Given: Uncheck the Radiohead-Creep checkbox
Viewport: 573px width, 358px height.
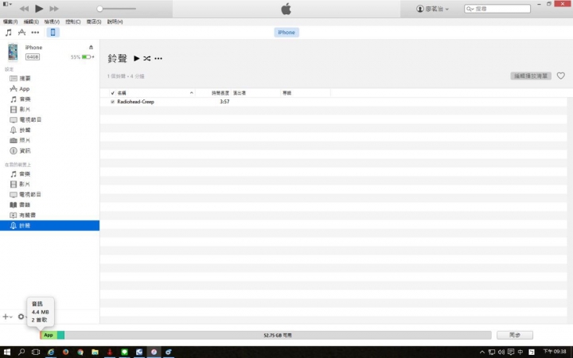Looking at the screenshot, I should click(112, 102).
